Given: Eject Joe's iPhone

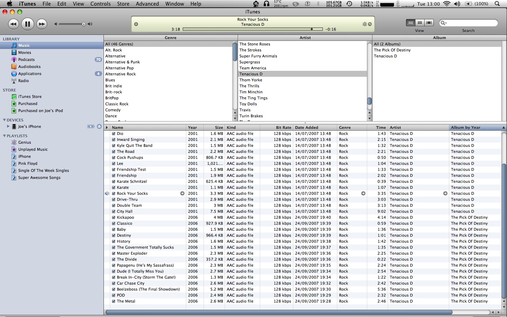Looking at the screenshot, I should [99, 126].
